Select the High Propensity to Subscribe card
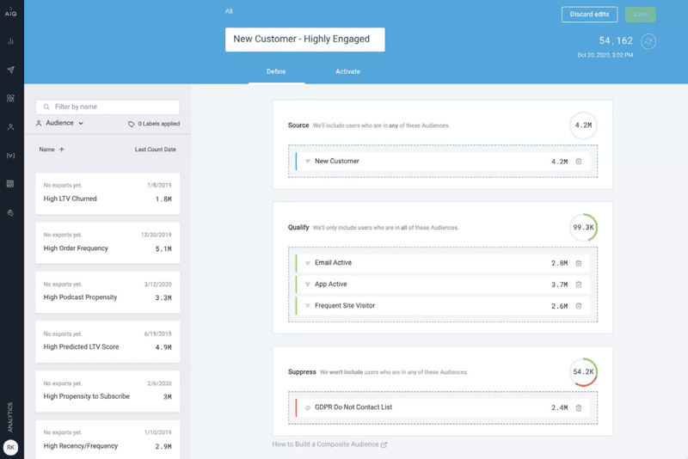Image resolution: width=688 pixels, height=459 pixels. click(108, 391)
